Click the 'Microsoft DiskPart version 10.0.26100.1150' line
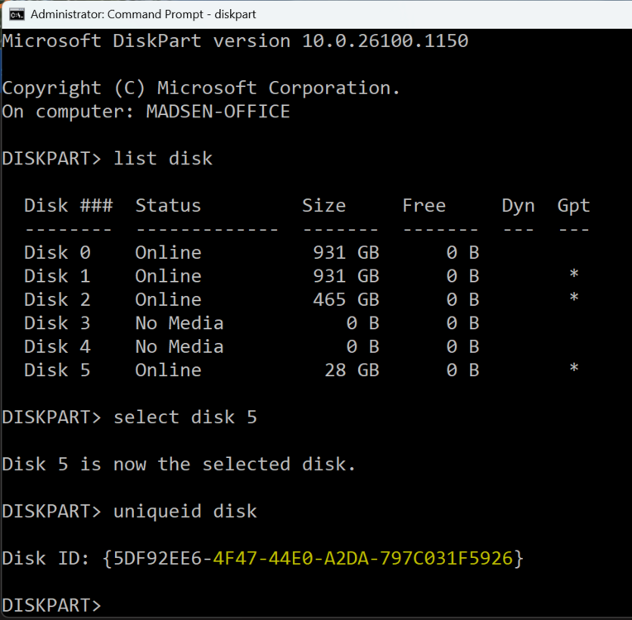This screenshot has width=632, height=620. [x=235, y=41]
